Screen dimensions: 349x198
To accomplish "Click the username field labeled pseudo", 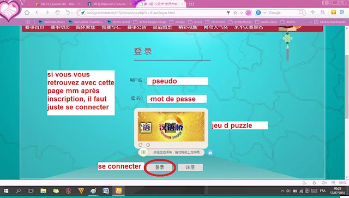I will click(178, 81).
